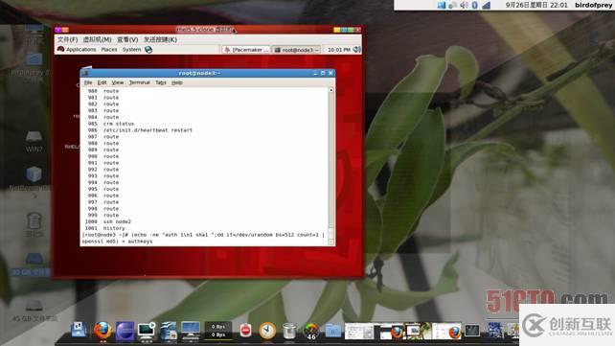Image resolution: width=615 pixels, height=346 pixels.
Task: Click the orange clock dock icon
Action: coord(267,331)
